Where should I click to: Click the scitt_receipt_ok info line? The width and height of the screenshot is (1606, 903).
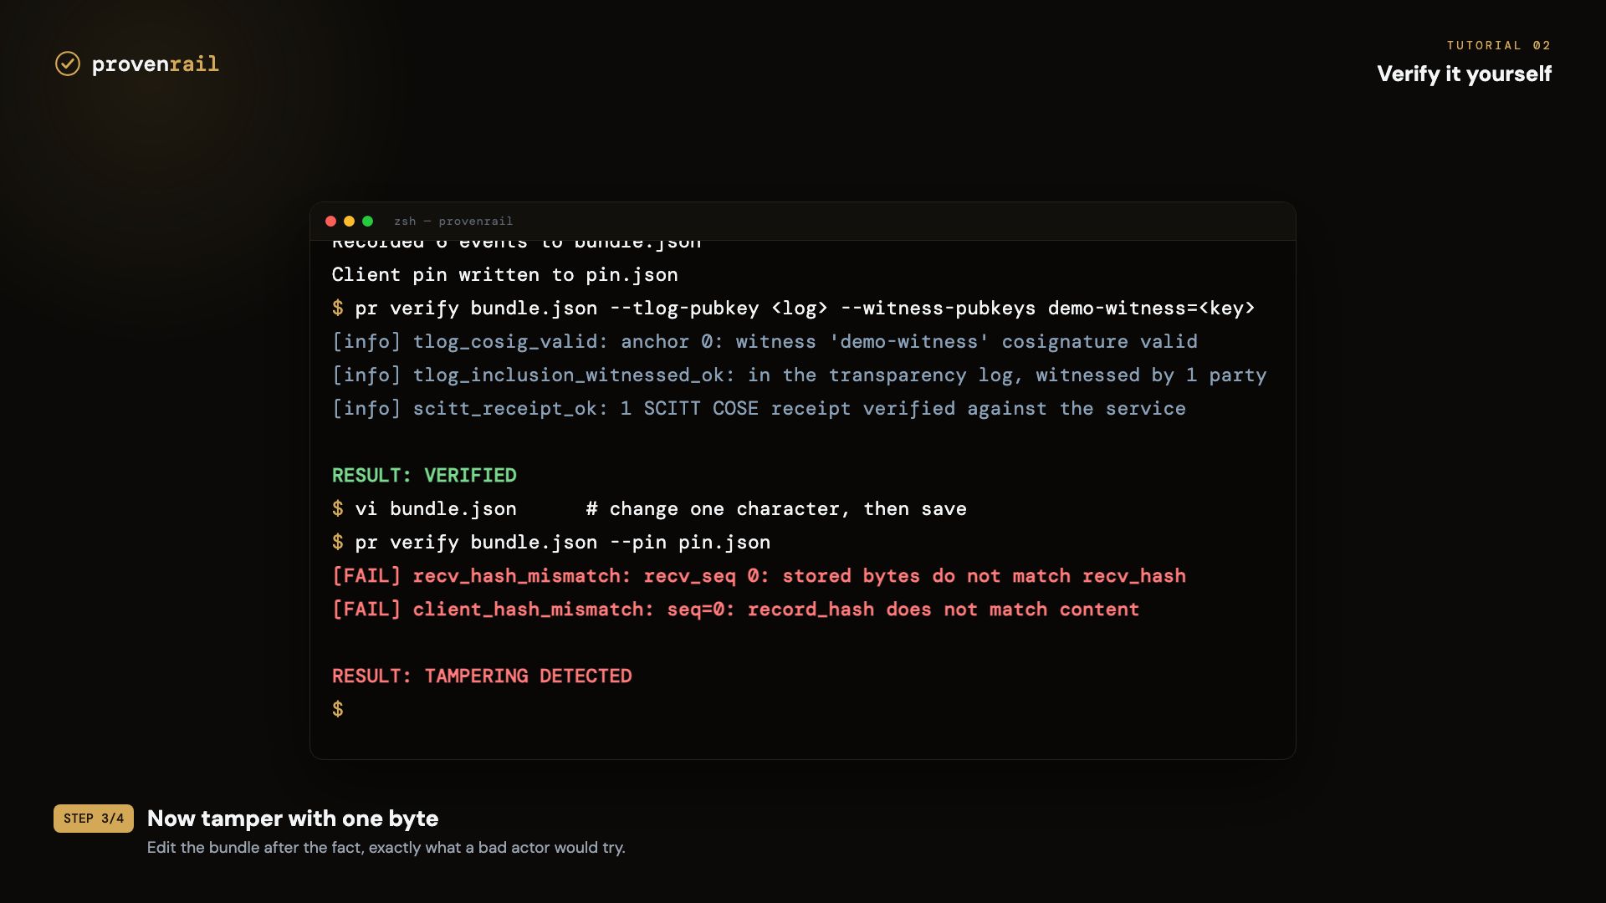click(x=759, y=409)
